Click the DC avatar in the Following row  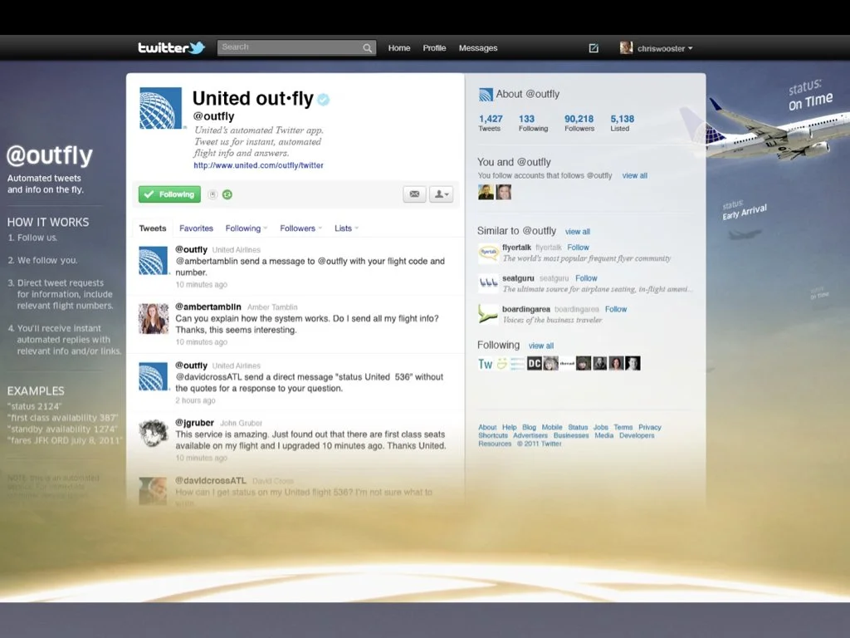click(535, 364)
